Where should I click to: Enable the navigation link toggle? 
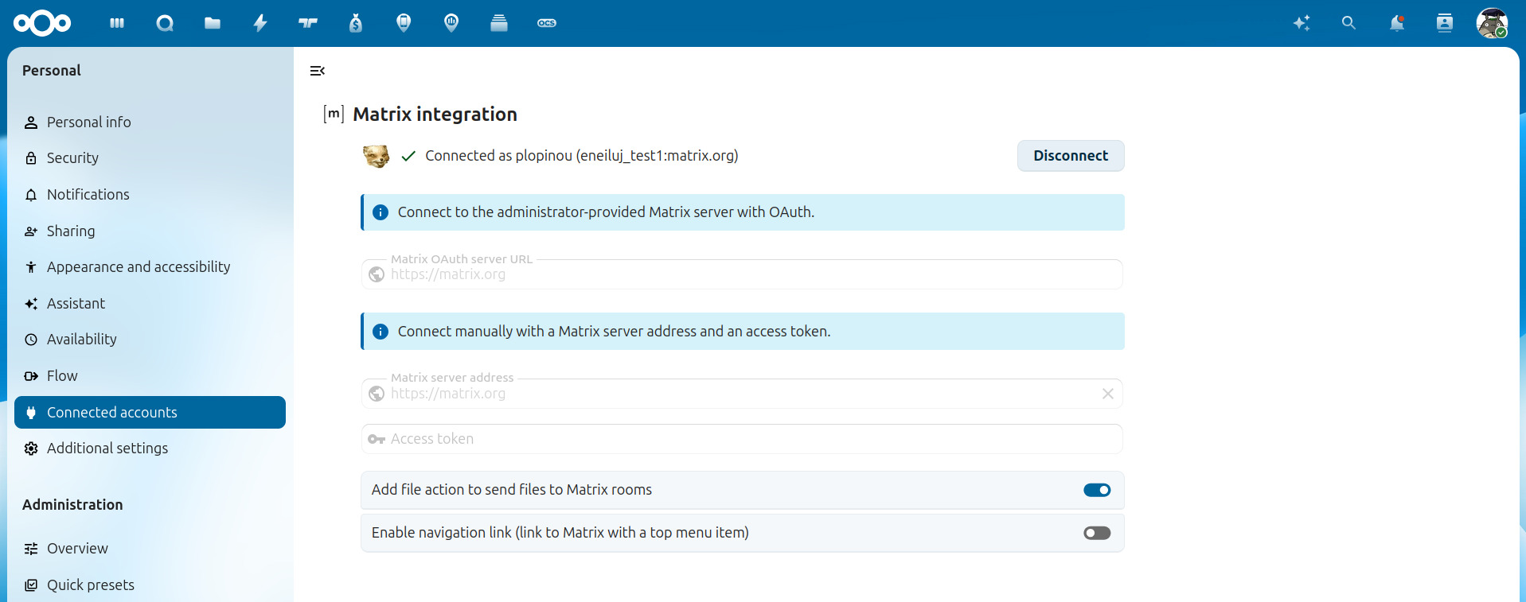tap(1097, 533)
